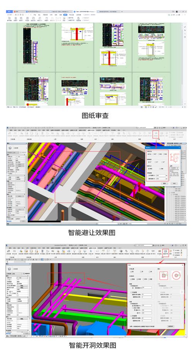Click the topmost icon in WPS right sidebar

tap(185, 27)
